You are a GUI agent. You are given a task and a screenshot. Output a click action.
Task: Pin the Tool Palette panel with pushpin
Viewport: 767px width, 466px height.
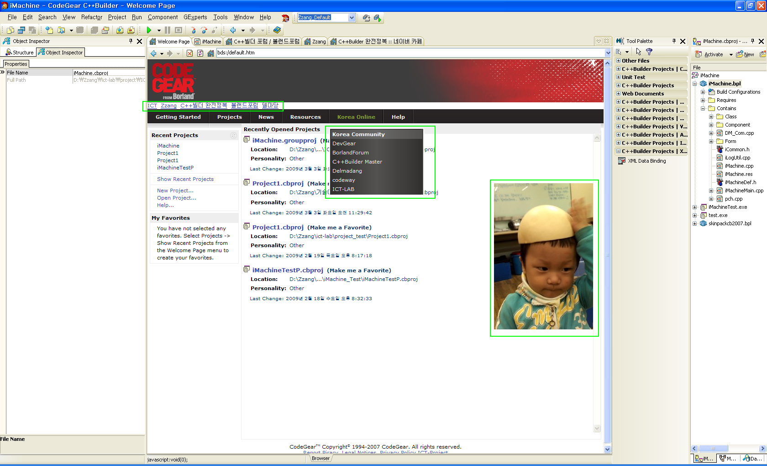tap(674, 41)
